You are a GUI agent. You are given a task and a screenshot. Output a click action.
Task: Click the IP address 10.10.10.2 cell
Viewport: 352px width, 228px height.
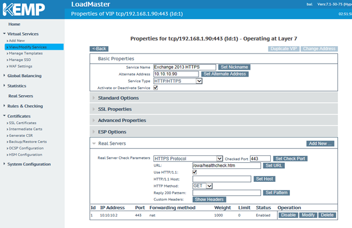click(x=109, y=215)
